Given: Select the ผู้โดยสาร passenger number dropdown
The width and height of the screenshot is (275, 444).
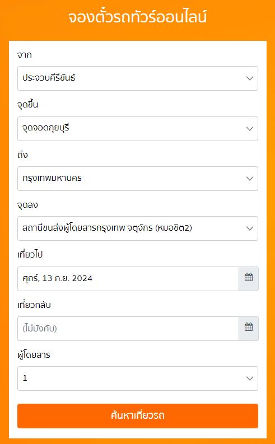Looking at the screenshot, I should [x=138, y=378].
